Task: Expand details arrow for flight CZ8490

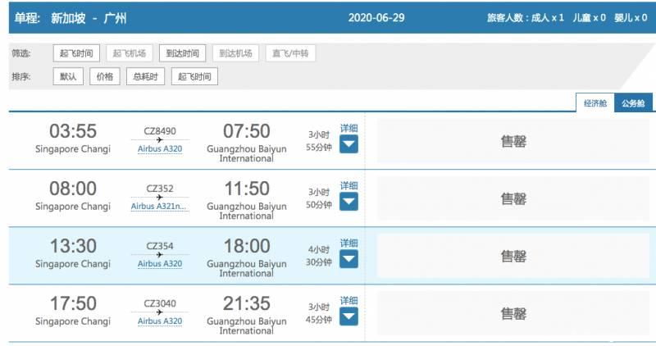Action: coord(348,144)
